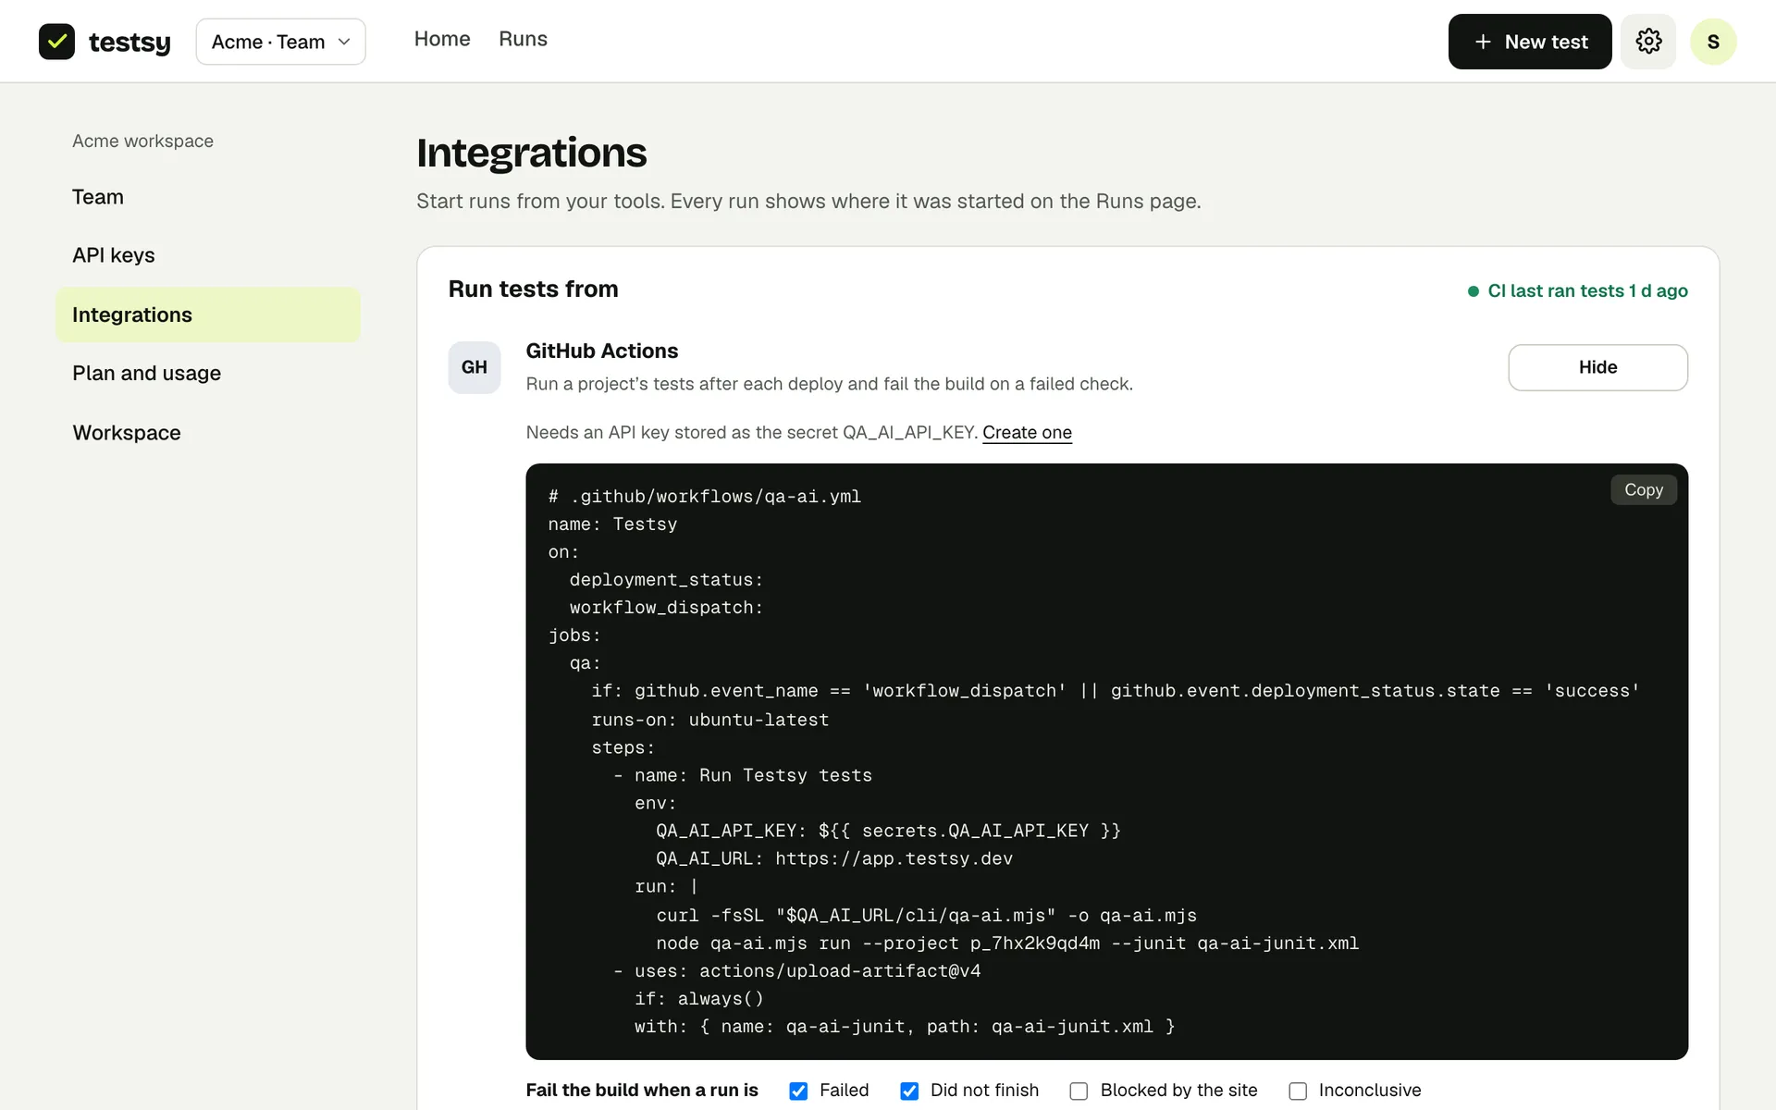Uncheck the Did not finish checkbox
1776x1110 pixels.
pos(909,1091)
